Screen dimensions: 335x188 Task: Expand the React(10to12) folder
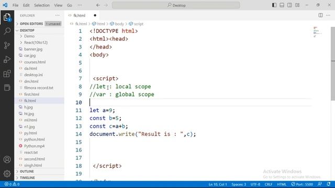(39, 42)
